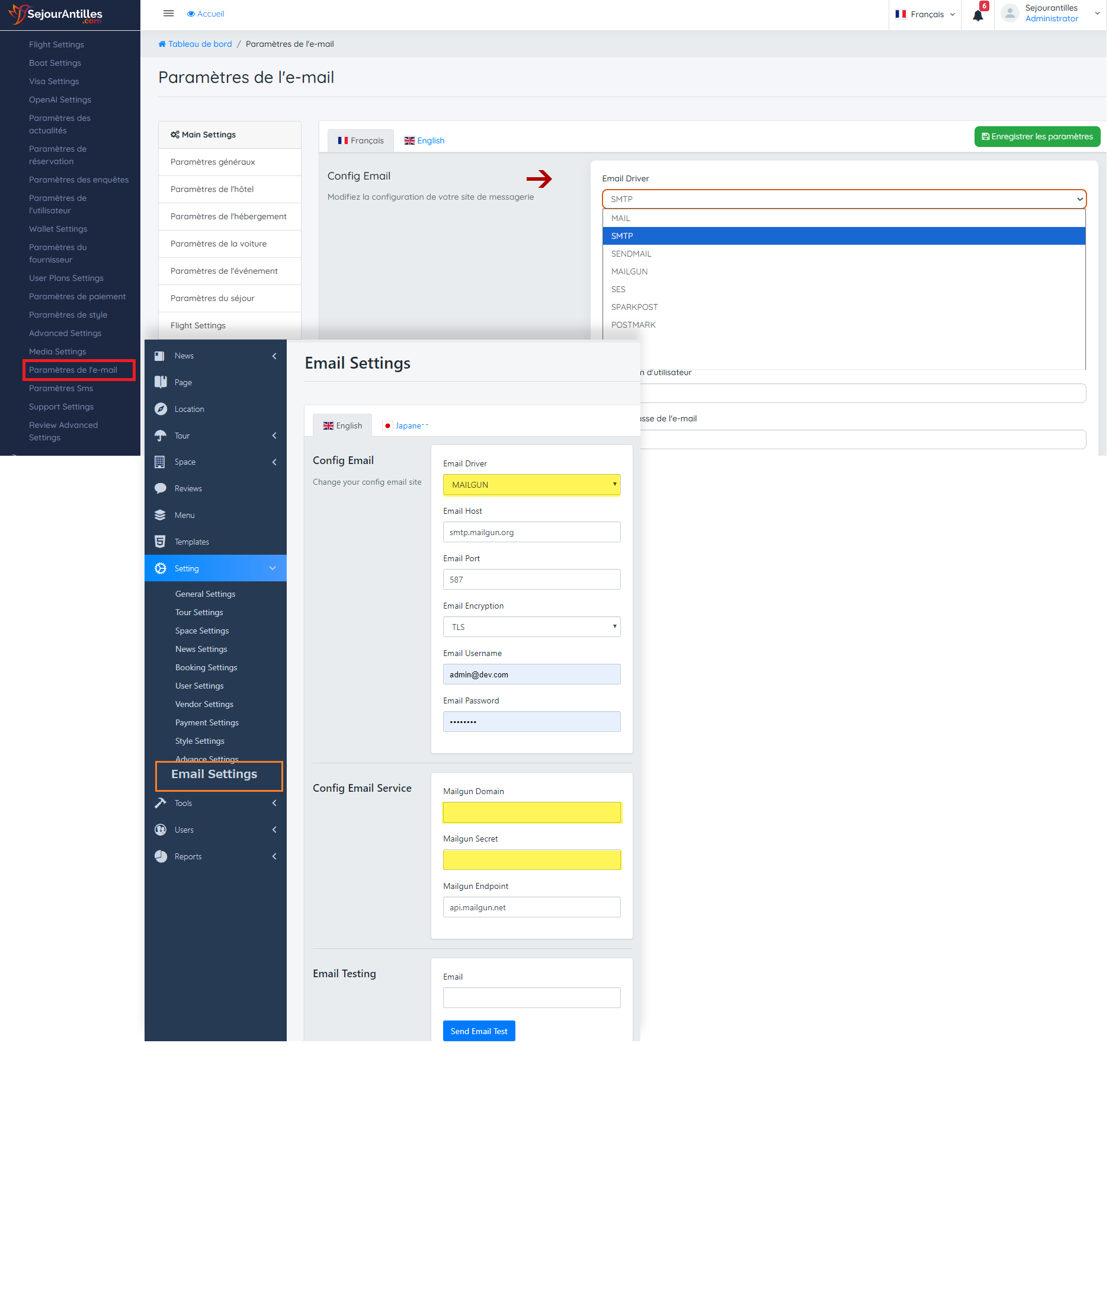Open the TLS Email Encryption dropdown
Screen dimensions: 1109x1302
[531, 627]
